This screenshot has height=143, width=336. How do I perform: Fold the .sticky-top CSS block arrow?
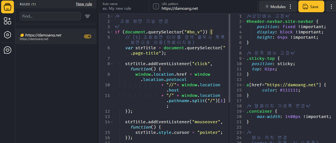coord(244,58)
